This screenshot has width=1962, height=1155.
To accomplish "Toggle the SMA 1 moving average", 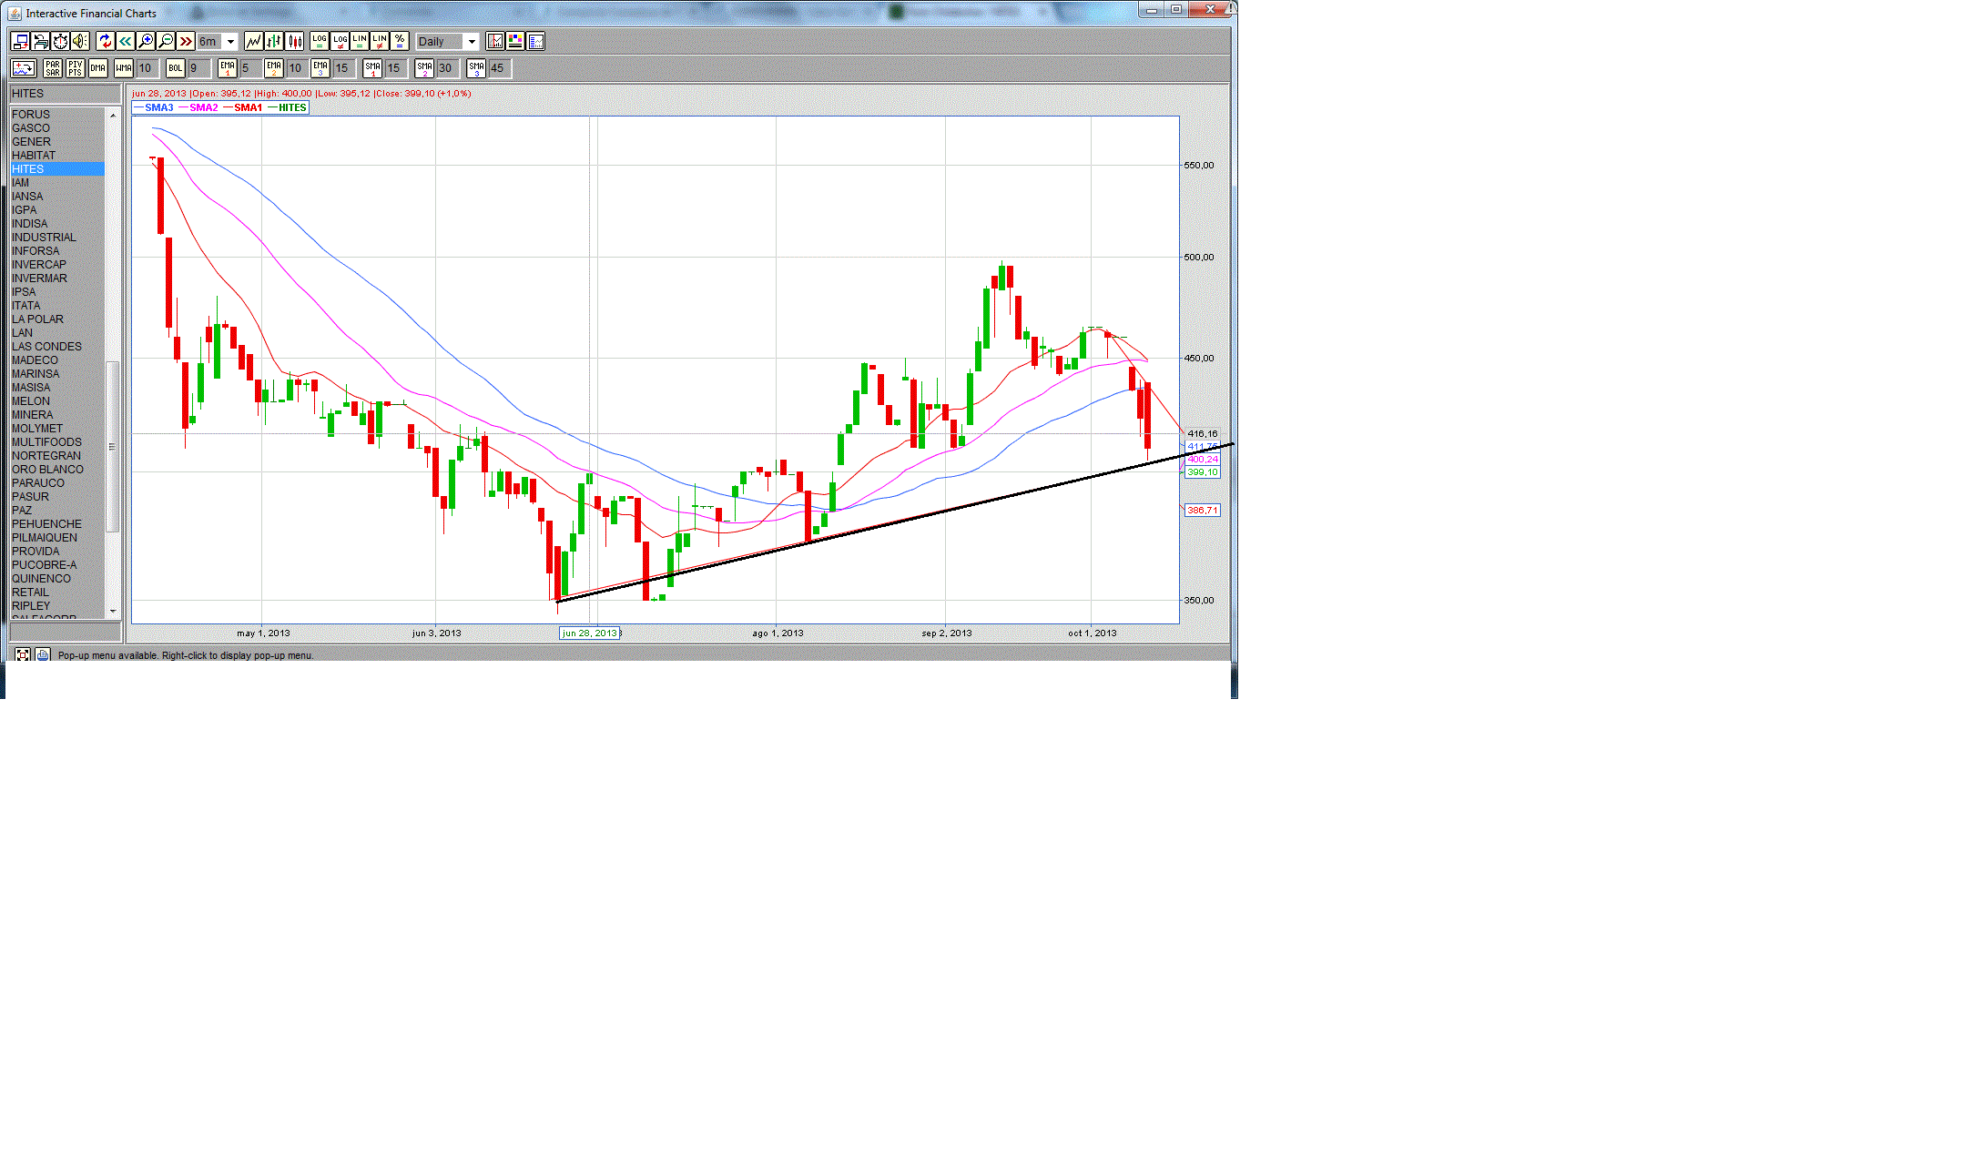I will [372, 68].
